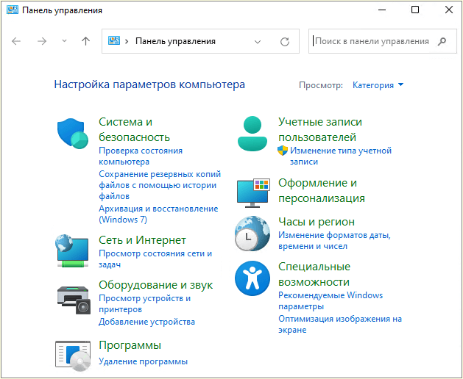Open Проверка состояния компьютера link
The height and width of the screenshot is (379, 463).
[141, 156]
